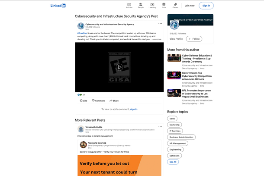Follow the Cybersecurity and Infrastructure Security Agency
The image size is (264, 176).
tap(194, 39)
